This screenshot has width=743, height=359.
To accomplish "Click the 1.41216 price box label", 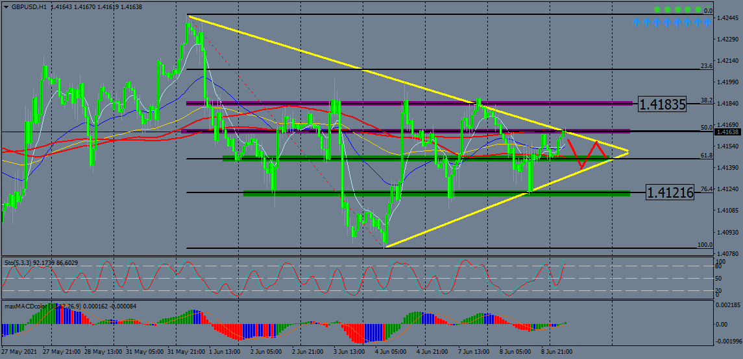I will pyautogui.click(x=670, y=192).
